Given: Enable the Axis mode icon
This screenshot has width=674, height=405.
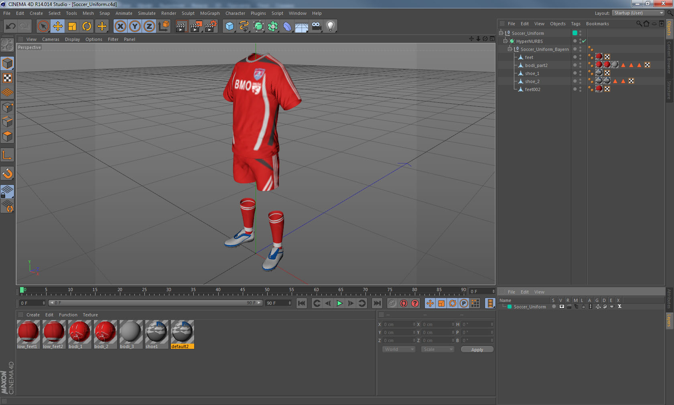Looking at the screenshot, I should [7, 155].
